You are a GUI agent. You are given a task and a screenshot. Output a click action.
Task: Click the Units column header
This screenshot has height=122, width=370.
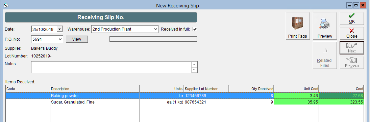point(162,89)
